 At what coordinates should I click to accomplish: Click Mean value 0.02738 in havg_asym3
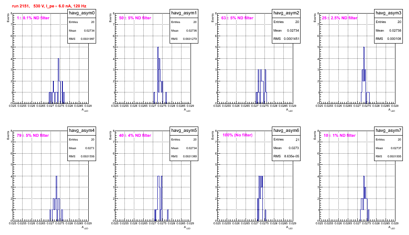coord(396,30)
